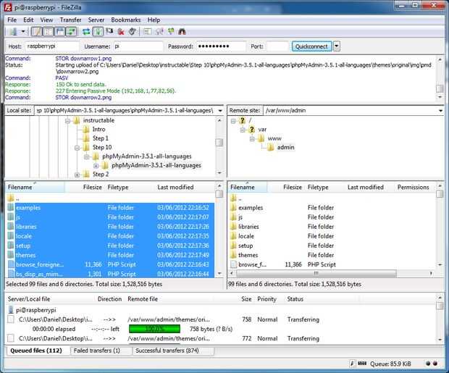Toggle the remote directory tree display

pyautogui.click(x=60, y=32)
